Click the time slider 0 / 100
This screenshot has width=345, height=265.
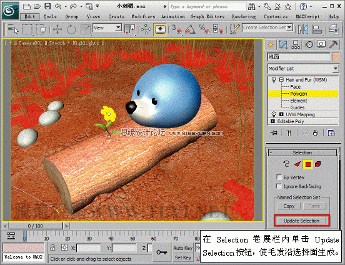click(x=36, y=226)
